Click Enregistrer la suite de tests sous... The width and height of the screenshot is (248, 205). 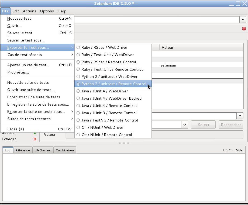coord(37,104)
